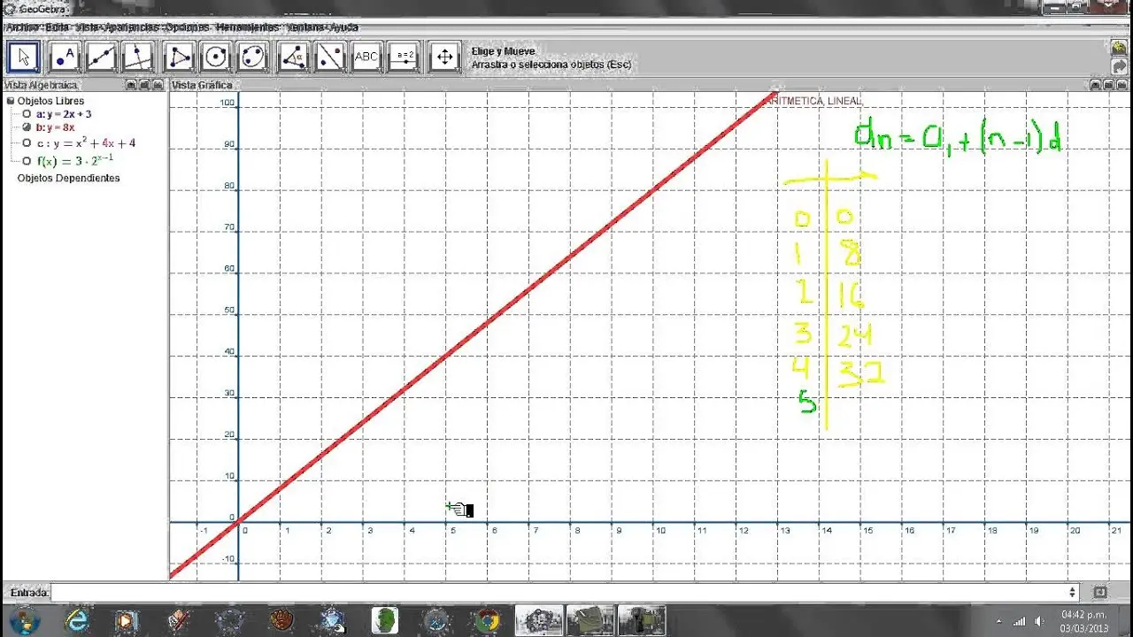Screen dimensions: 1133x637
Task: Select the Perpendicular line tool
Action: [x=137, y=58]
